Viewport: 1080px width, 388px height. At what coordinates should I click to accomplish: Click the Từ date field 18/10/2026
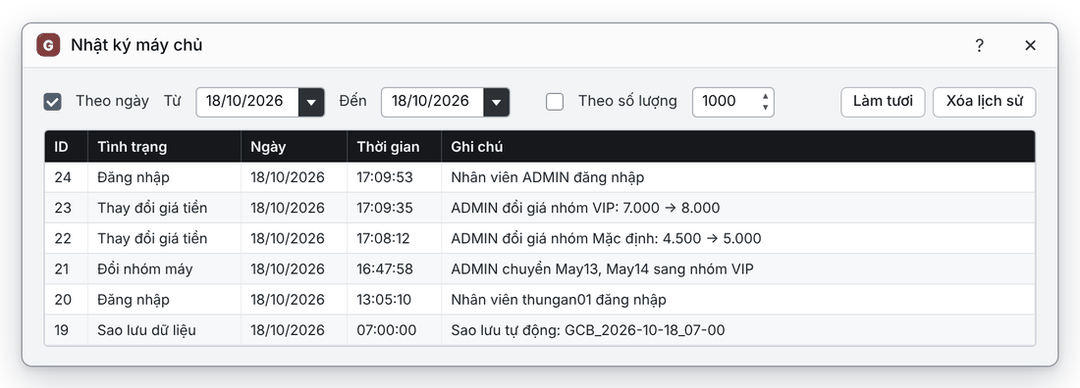[248, 102]
